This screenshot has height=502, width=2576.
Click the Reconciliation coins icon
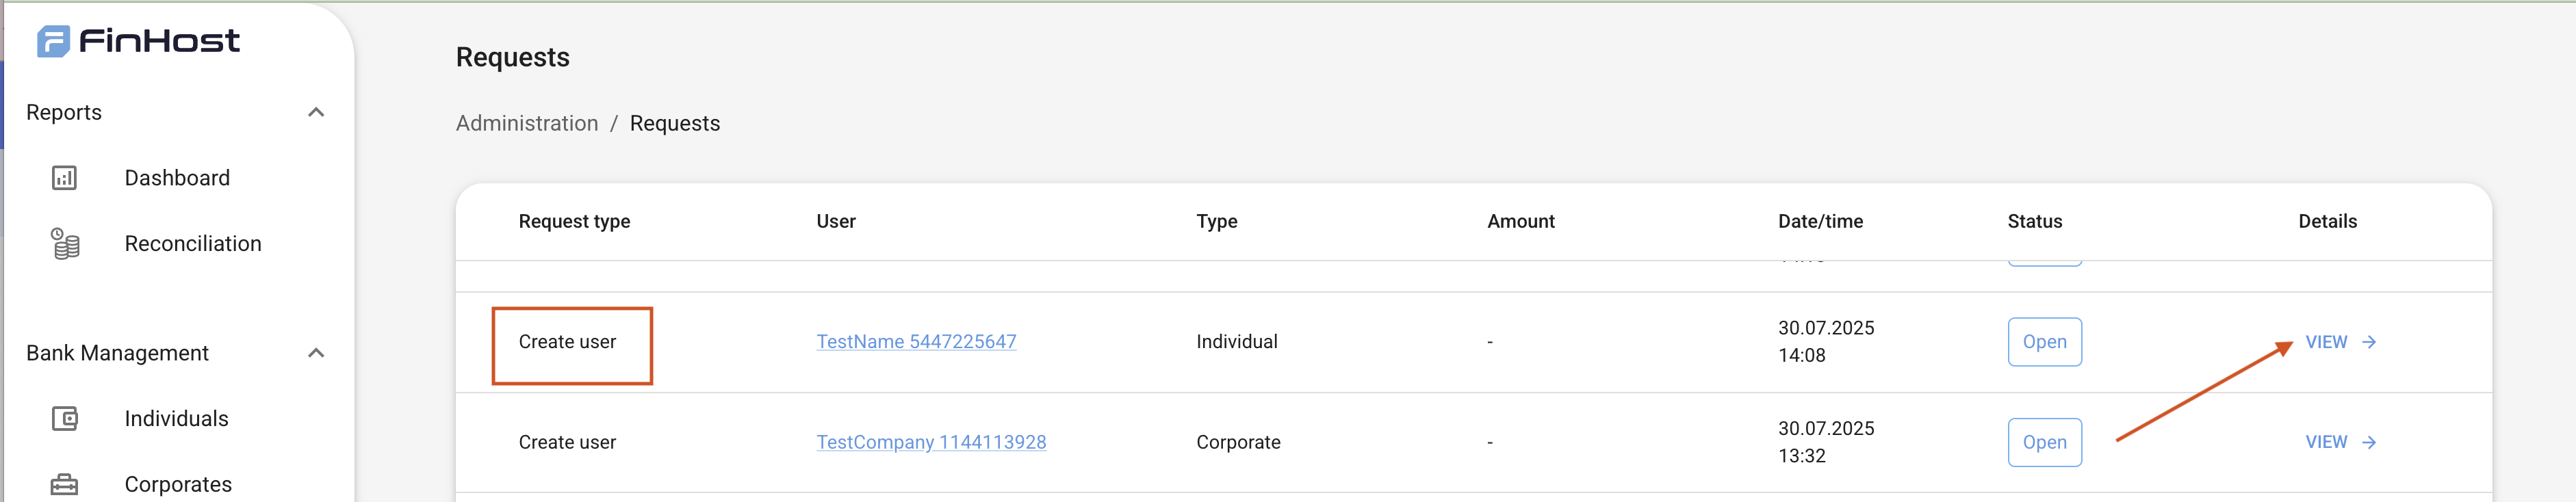(65, 242)
